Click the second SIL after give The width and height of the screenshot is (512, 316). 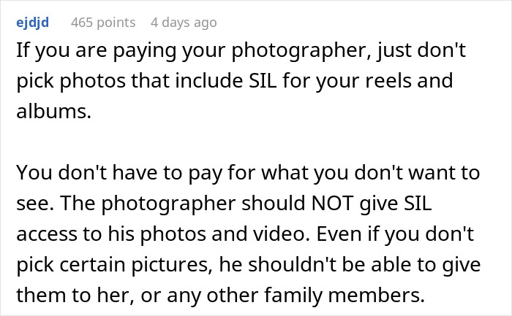tap(418, 204)
